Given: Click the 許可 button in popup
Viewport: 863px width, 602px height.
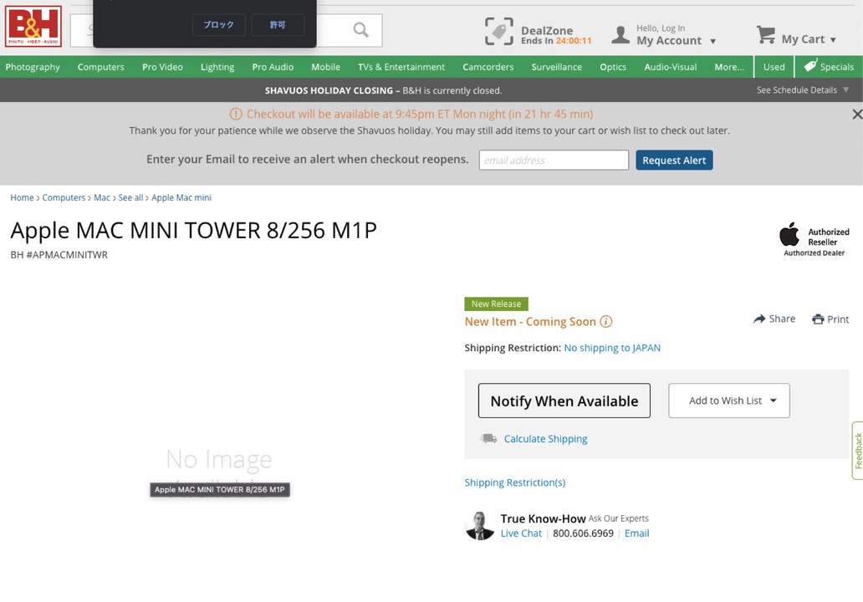Looking at the screenshot, I should coord(278,25).
